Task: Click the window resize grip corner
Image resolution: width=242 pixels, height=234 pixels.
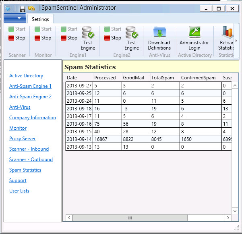Action: [236, 228]
